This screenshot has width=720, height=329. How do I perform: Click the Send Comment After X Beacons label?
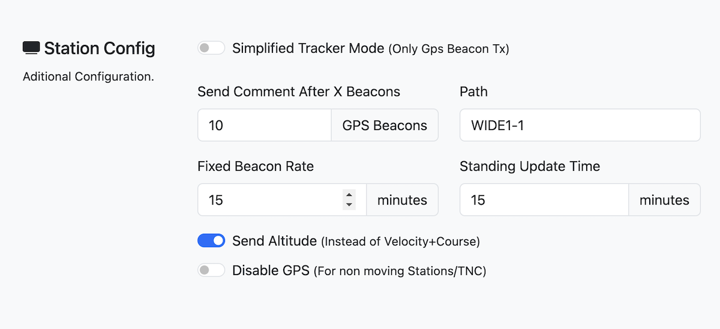[x=299, y=92]
